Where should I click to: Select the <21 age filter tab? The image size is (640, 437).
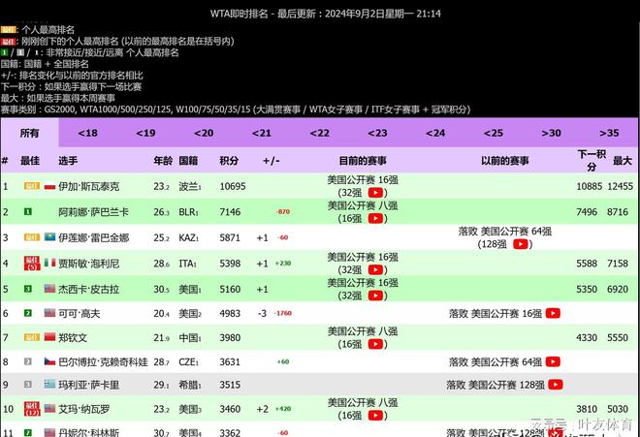click(261, 133)
